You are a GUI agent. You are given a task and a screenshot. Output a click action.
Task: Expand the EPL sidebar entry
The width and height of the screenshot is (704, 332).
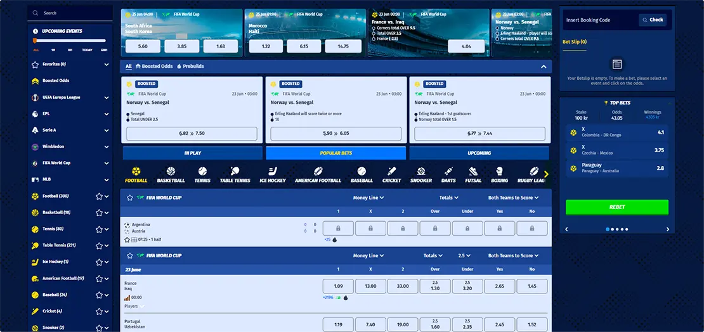pos(107,114)
